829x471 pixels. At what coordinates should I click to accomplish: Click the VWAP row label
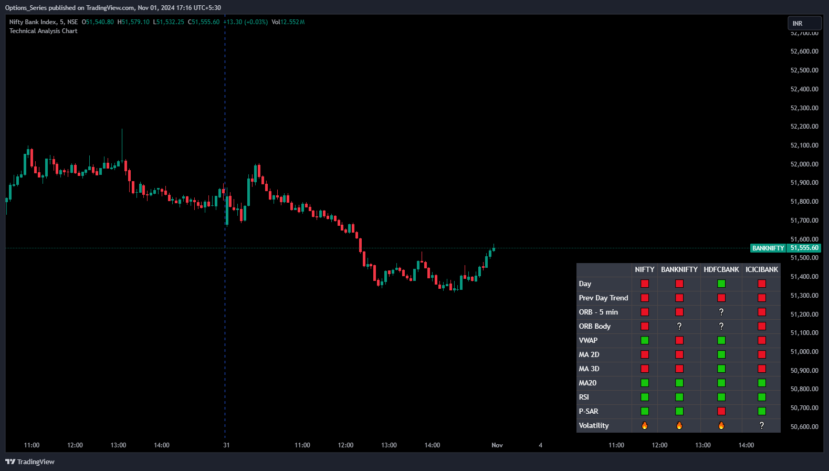588,340
